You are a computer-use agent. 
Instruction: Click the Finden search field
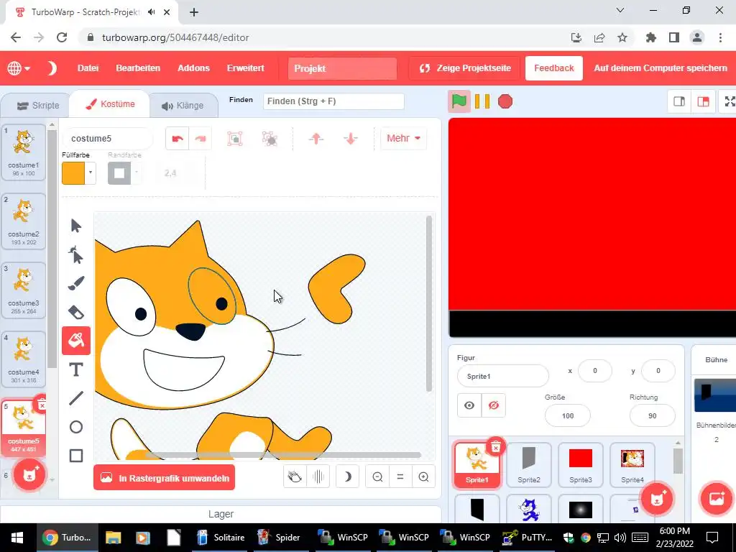coord(333,101)
